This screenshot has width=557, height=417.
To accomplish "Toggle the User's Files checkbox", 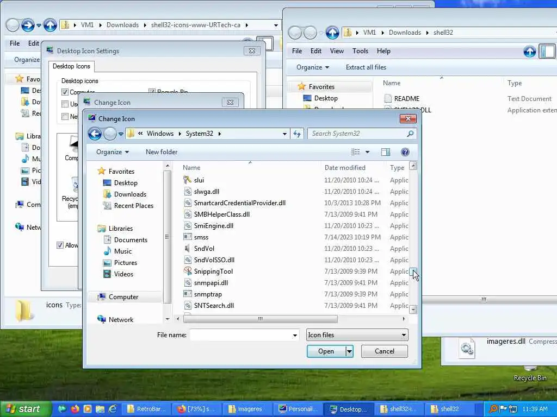I will (65, 104).
